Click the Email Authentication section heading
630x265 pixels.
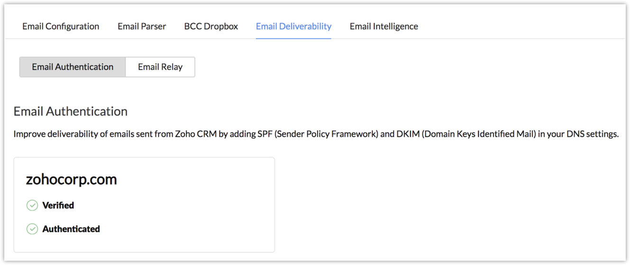pyautogui.click(x=71, y=111)
